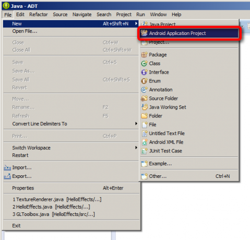This screenshot has height=240, width=250.
Task: Click the Source Folder icon
Action: pyautogui.click(x=144, y=99)
